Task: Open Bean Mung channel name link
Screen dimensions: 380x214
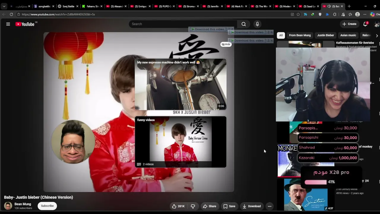Action: [x=23, y=204]
